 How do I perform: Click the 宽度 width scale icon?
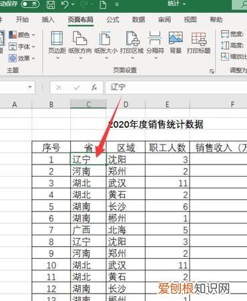[225, 34]
